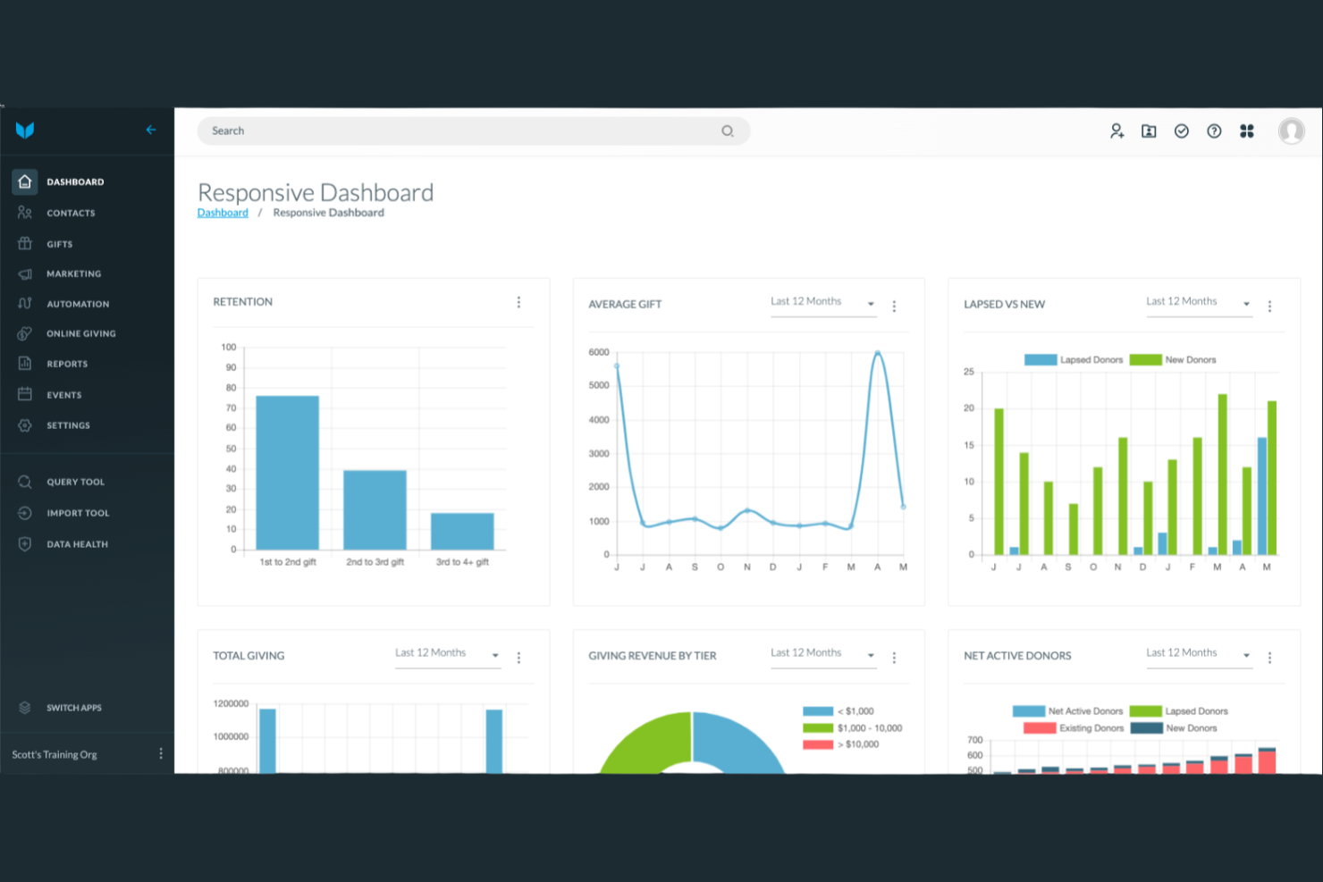Open the apps grid icon near the avatar
Screen dimensions: 1323x882
1247,130
